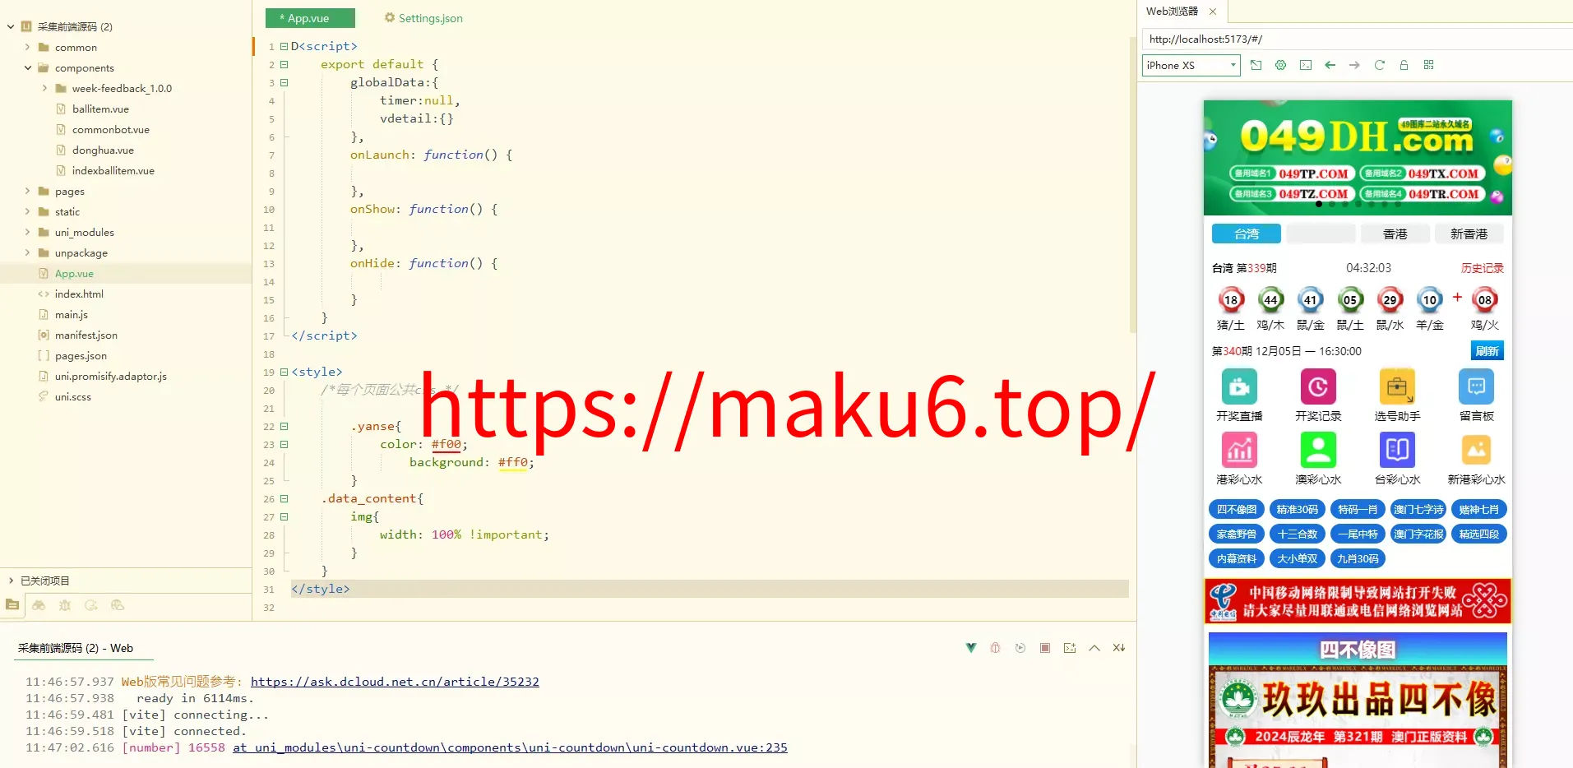Open browser settings gear icon
Viewport: 1573px width, 768px height.
[1281, 65]
